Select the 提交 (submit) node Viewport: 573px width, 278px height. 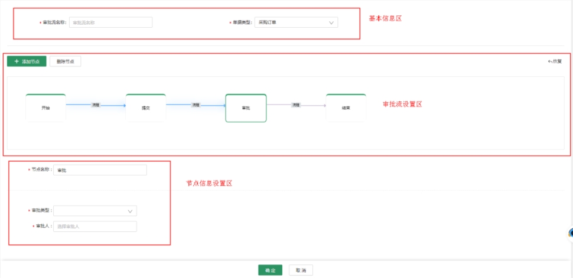pos(145,108)
